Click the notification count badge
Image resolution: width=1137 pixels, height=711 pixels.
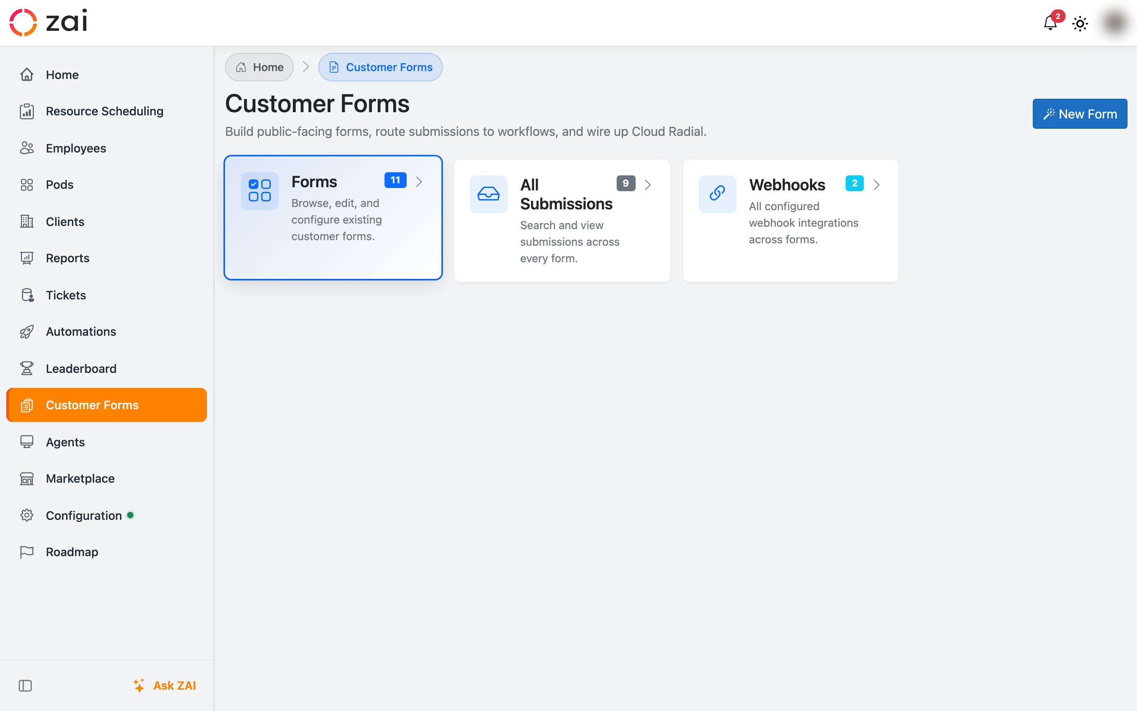[1058, 17]
